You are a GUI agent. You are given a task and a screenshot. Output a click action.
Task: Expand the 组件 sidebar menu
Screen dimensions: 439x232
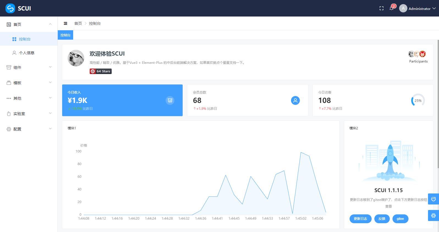point(29,67)
